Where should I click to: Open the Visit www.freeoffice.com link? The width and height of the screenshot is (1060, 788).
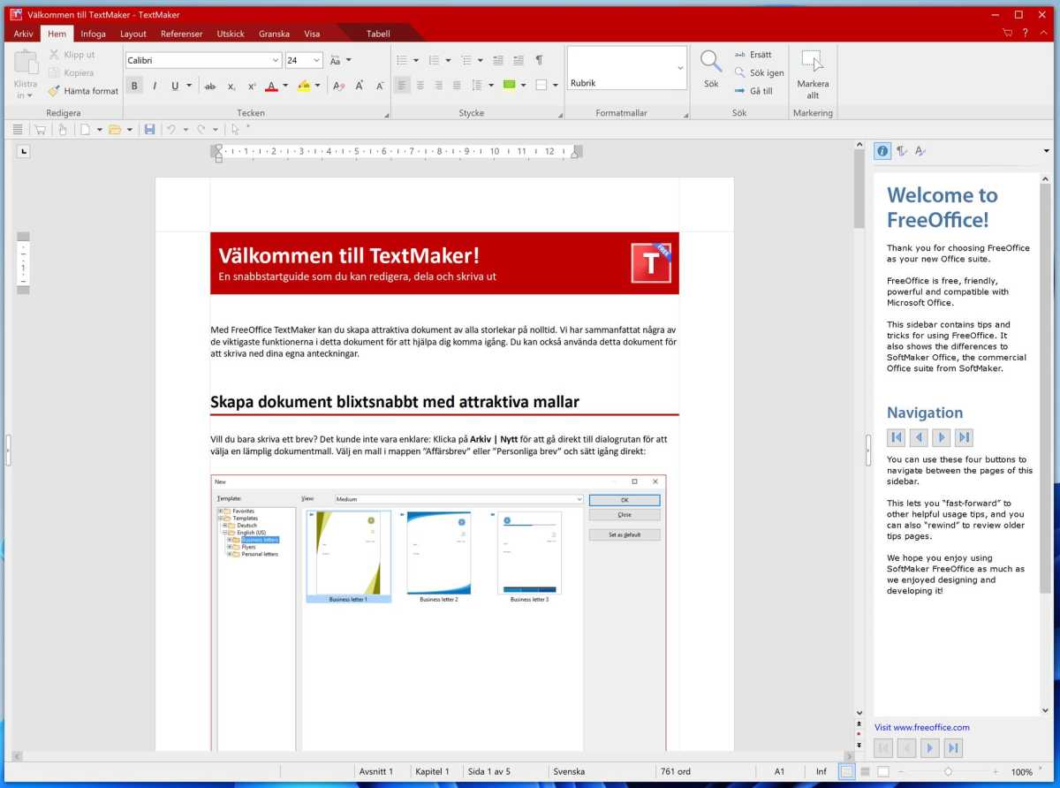pyautogui.click(x=922, y=727)
